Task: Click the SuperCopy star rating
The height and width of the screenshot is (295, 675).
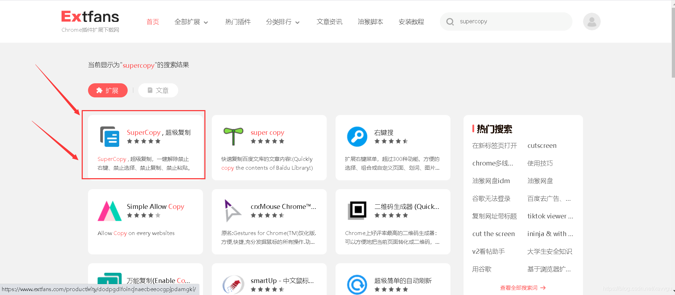Action: tap(144, 141)
